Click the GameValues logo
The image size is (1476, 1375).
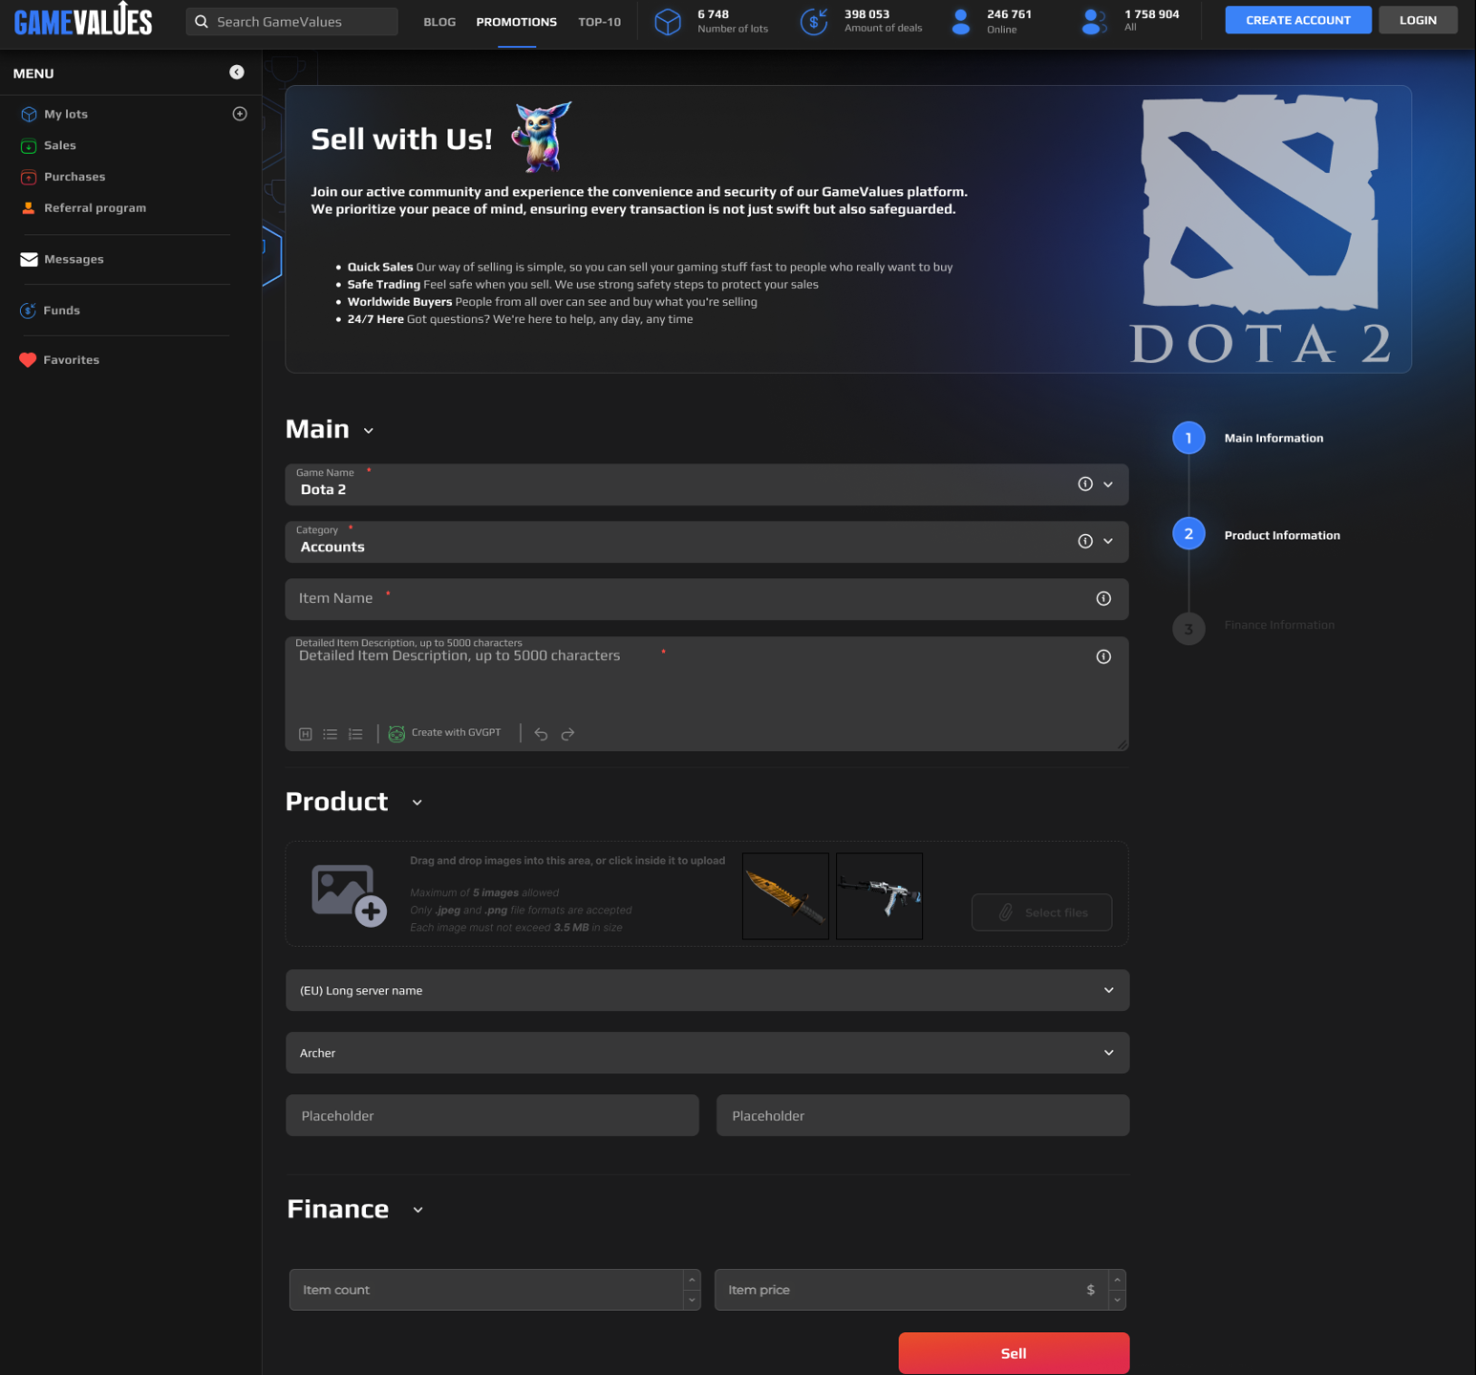[x=83, y=20]
